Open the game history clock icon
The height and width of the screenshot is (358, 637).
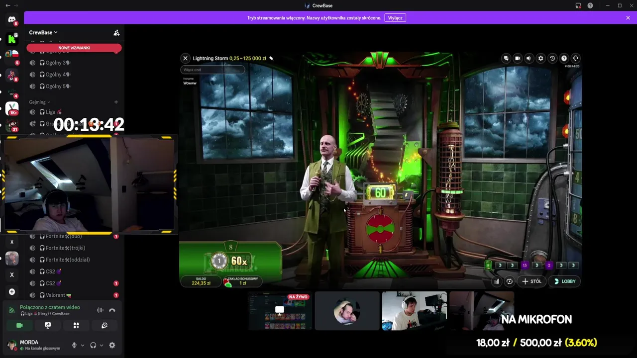[552, 58]
